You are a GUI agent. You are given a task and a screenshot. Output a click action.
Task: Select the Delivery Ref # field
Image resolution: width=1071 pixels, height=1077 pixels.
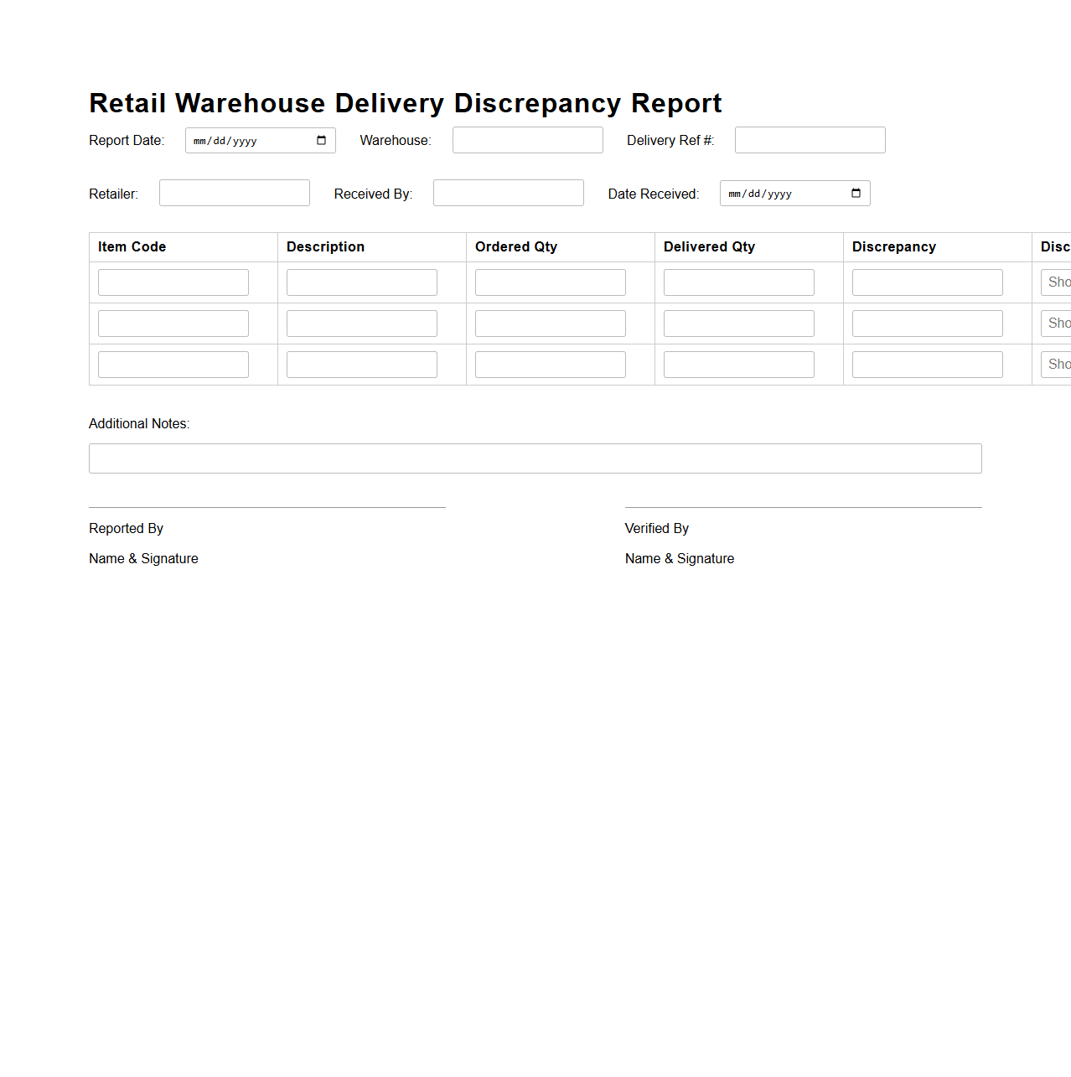[x=809, y=139]
